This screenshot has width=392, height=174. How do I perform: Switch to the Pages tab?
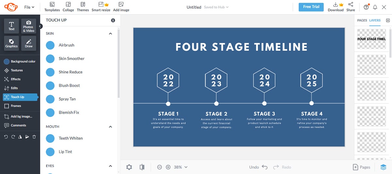pos(362,20)
